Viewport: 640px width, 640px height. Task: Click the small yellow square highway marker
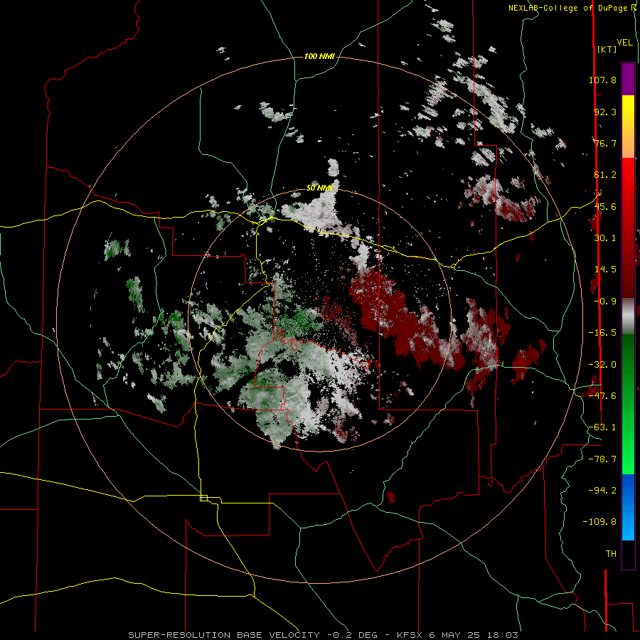click(x=203, y=498)
